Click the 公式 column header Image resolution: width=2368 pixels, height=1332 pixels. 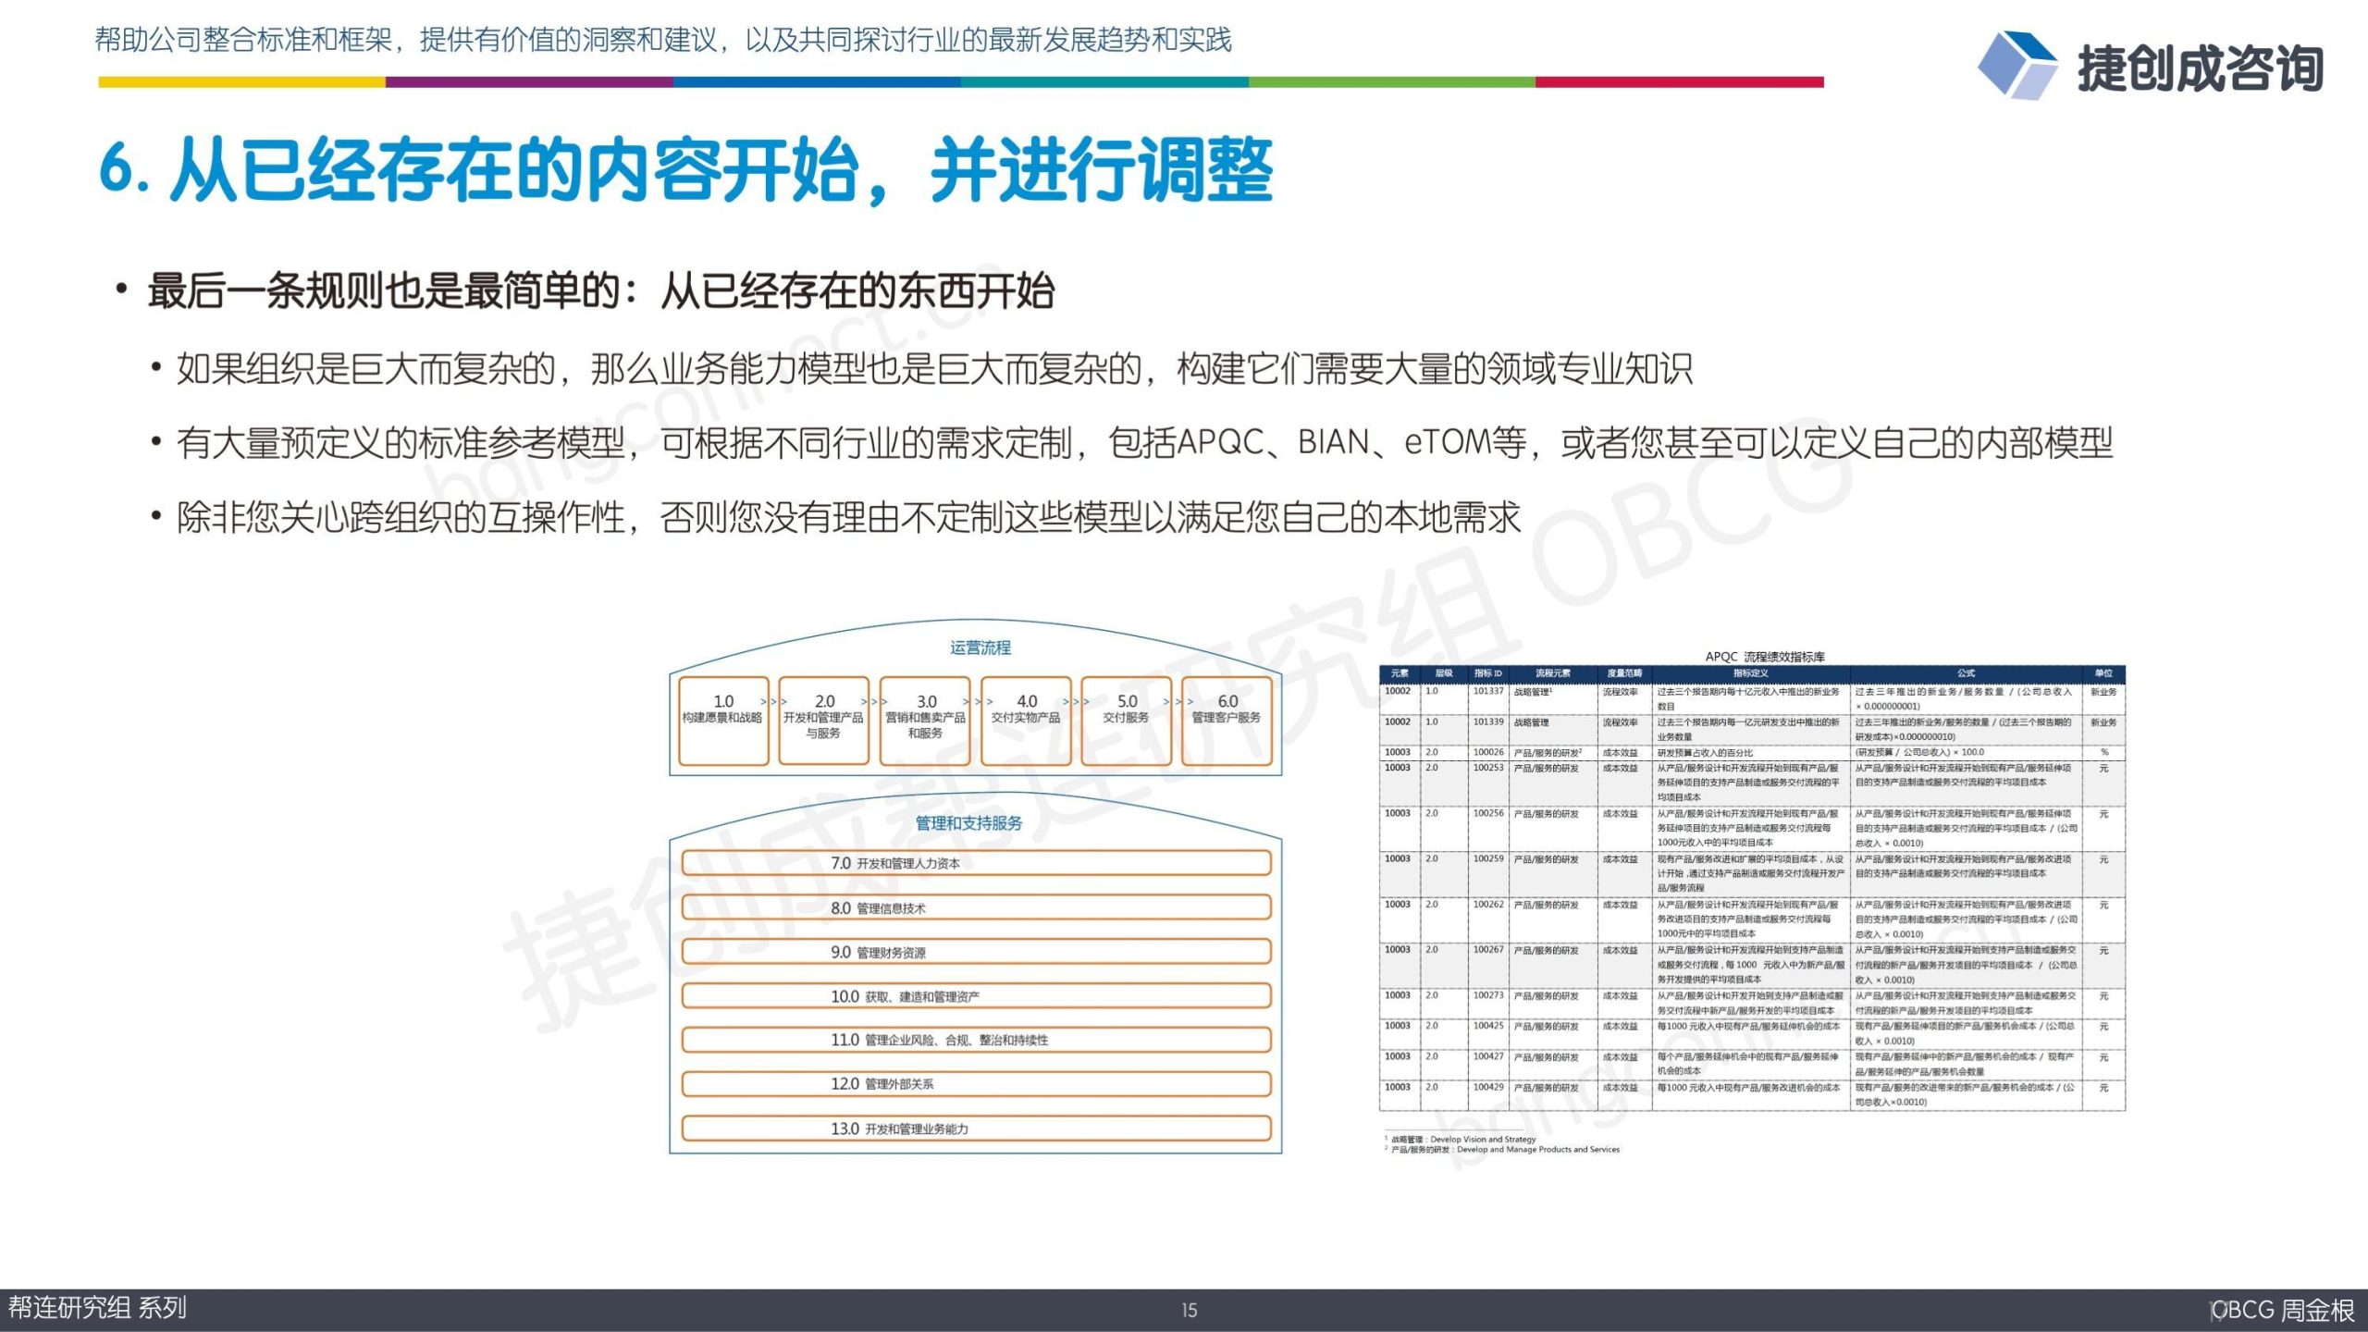(x=1966, y=673)
